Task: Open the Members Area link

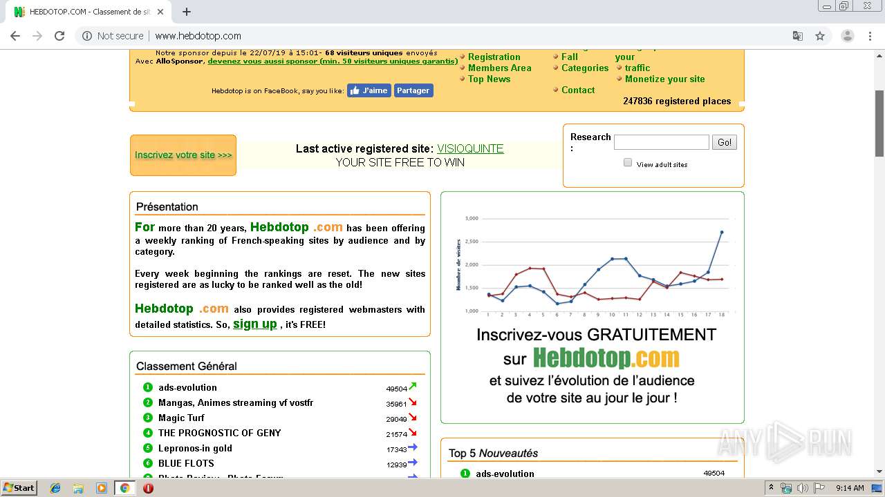Action: click(500, 68)
